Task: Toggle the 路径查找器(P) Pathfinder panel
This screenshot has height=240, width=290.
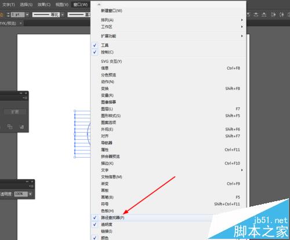Action: 168,217
